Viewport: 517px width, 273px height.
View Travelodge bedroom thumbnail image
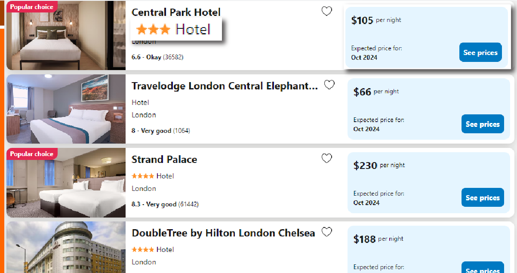point(66,109)
